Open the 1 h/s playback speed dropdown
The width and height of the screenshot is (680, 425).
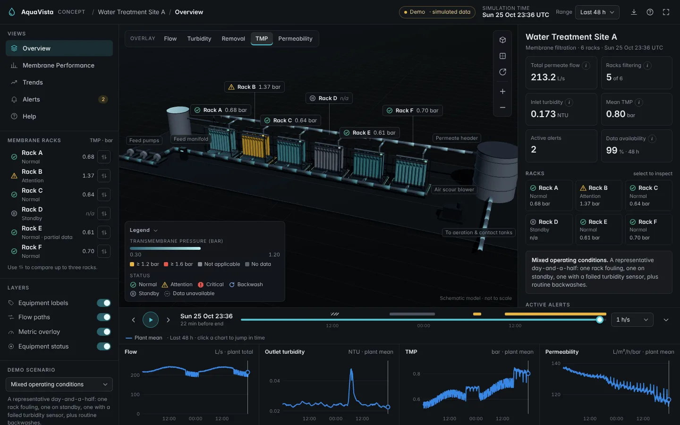[632, 320]
